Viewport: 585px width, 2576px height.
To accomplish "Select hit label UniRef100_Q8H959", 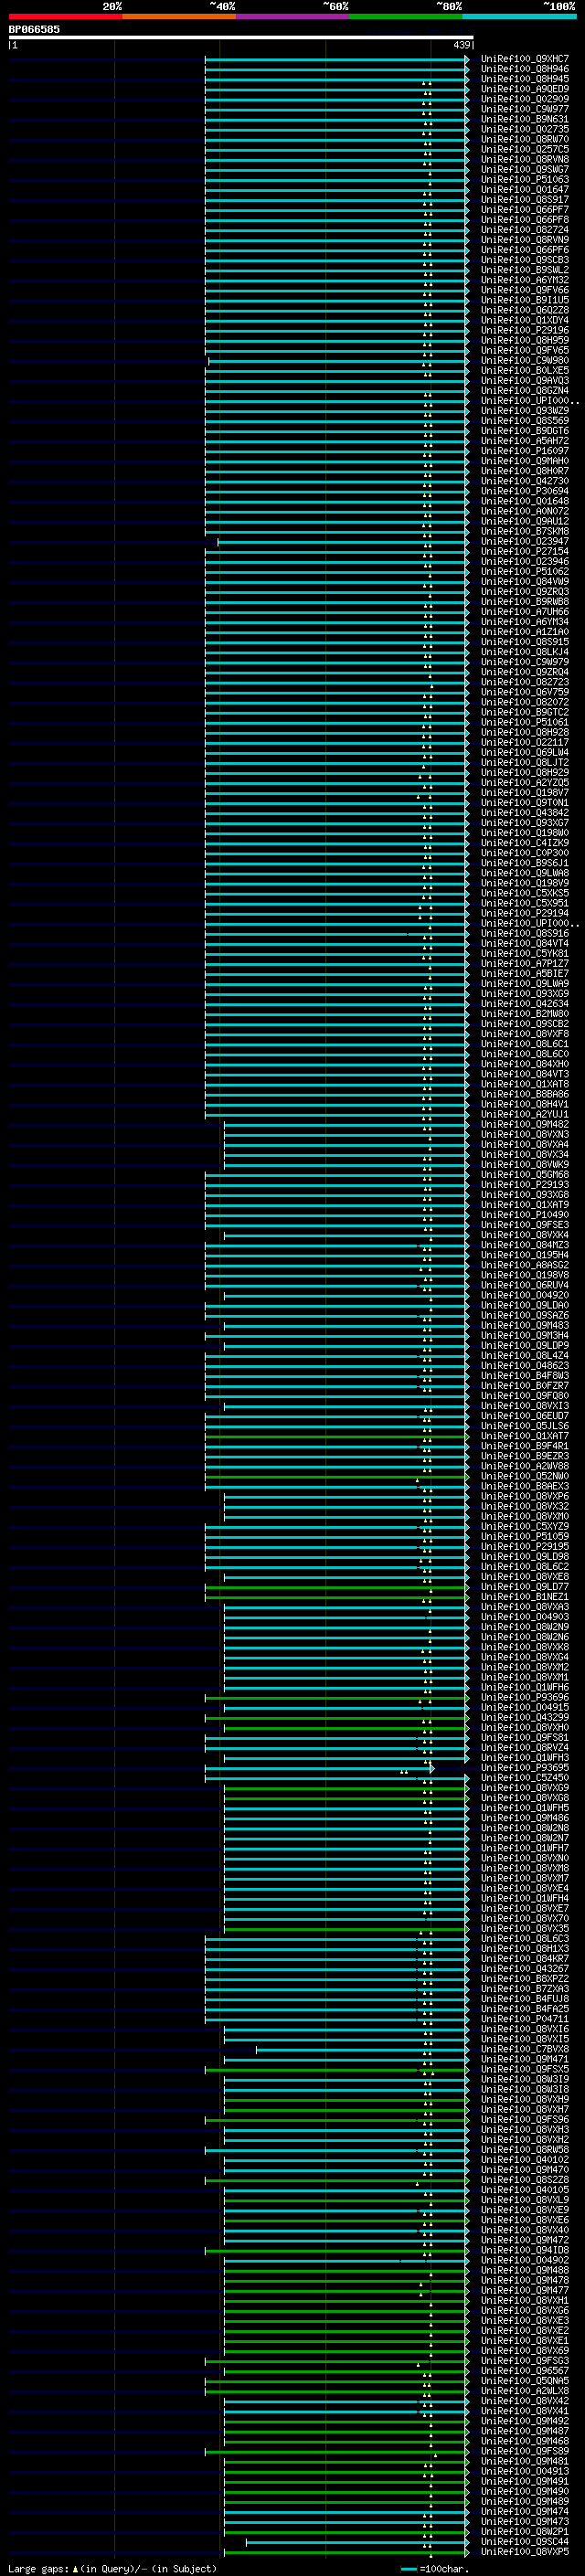I will 525,340.
